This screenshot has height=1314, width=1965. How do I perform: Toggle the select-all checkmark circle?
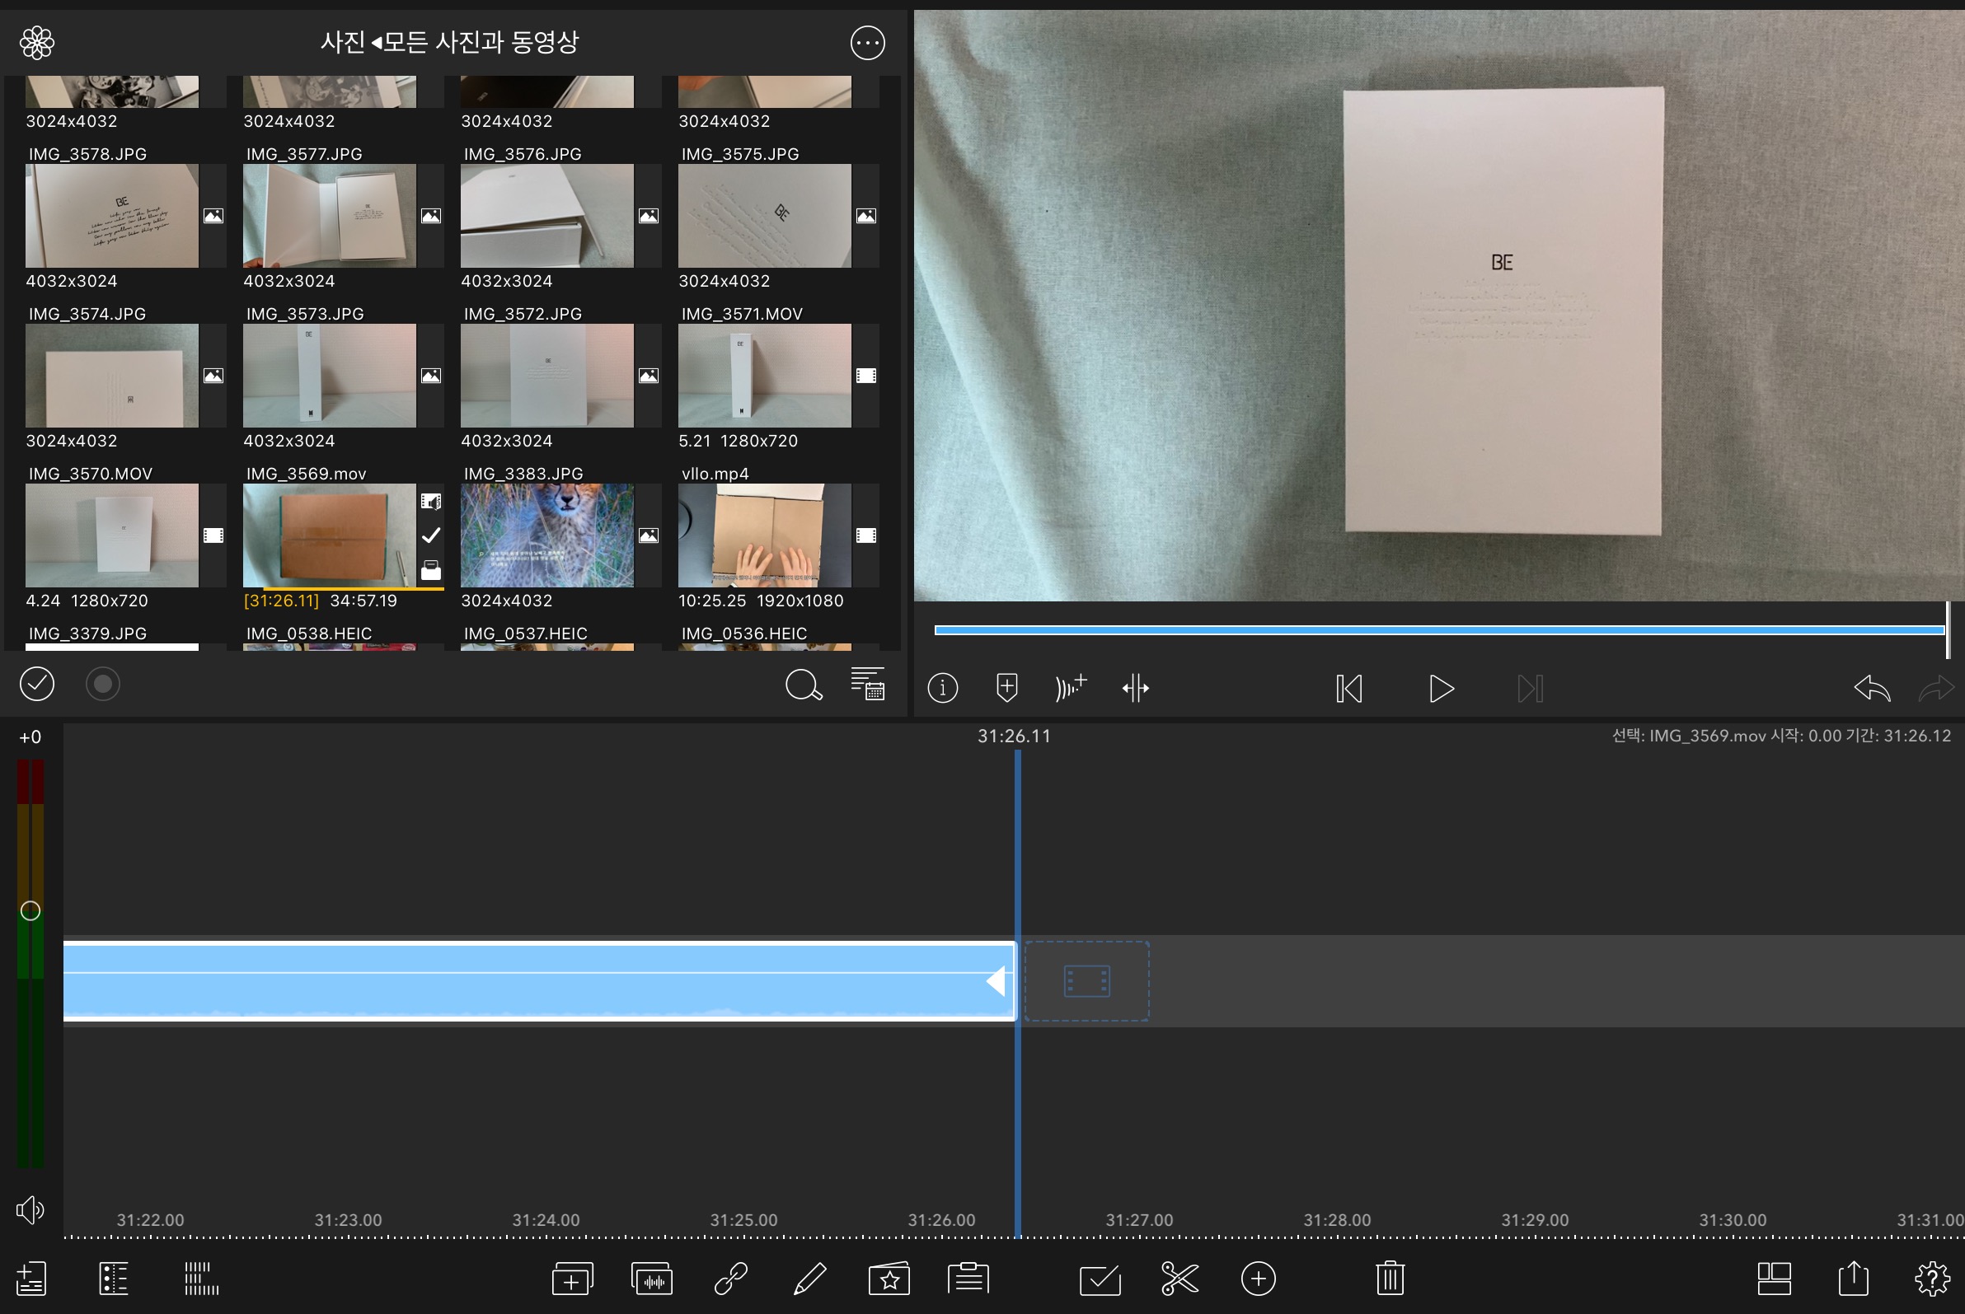(37, 684)
